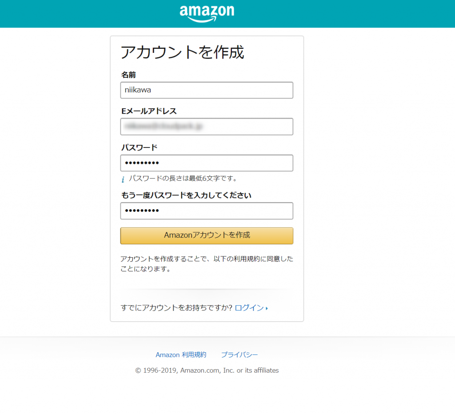
Task: Click the copyright notice at the bottom
Action: click(x=207, y=370)
